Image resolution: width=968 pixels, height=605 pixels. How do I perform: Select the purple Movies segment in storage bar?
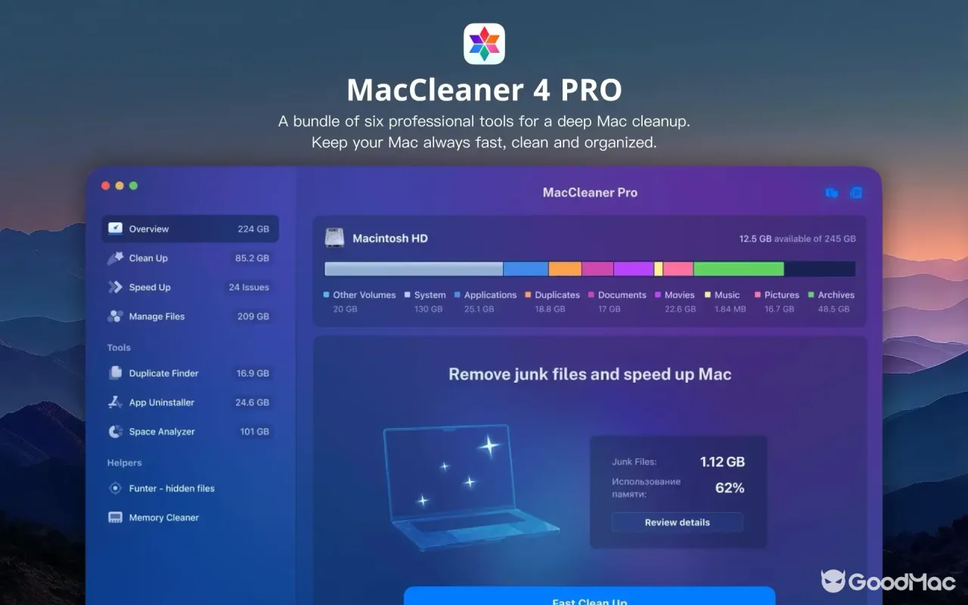(x=634, y=268)
